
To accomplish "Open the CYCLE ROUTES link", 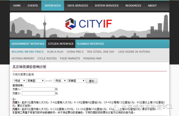I will point(47,58).
